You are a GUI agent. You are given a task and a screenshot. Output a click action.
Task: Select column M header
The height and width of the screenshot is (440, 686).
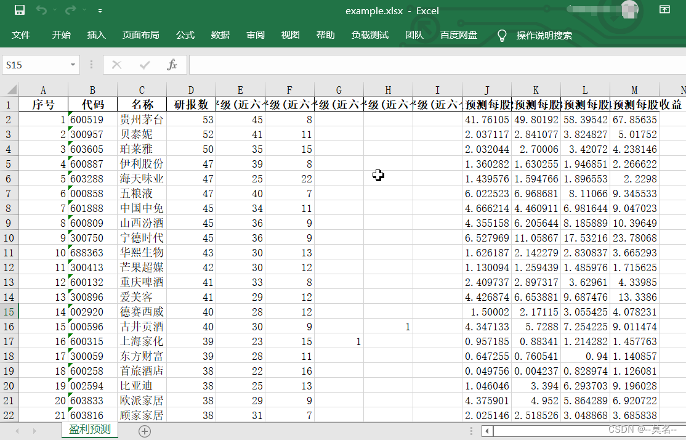point(634,90)
